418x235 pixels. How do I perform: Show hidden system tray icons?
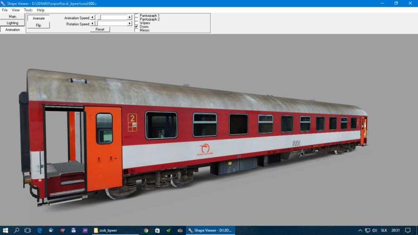(360, 230)
